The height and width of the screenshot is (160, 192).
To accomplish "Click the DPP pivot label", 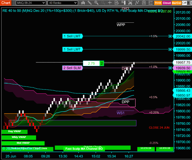I will coord(126,102).
